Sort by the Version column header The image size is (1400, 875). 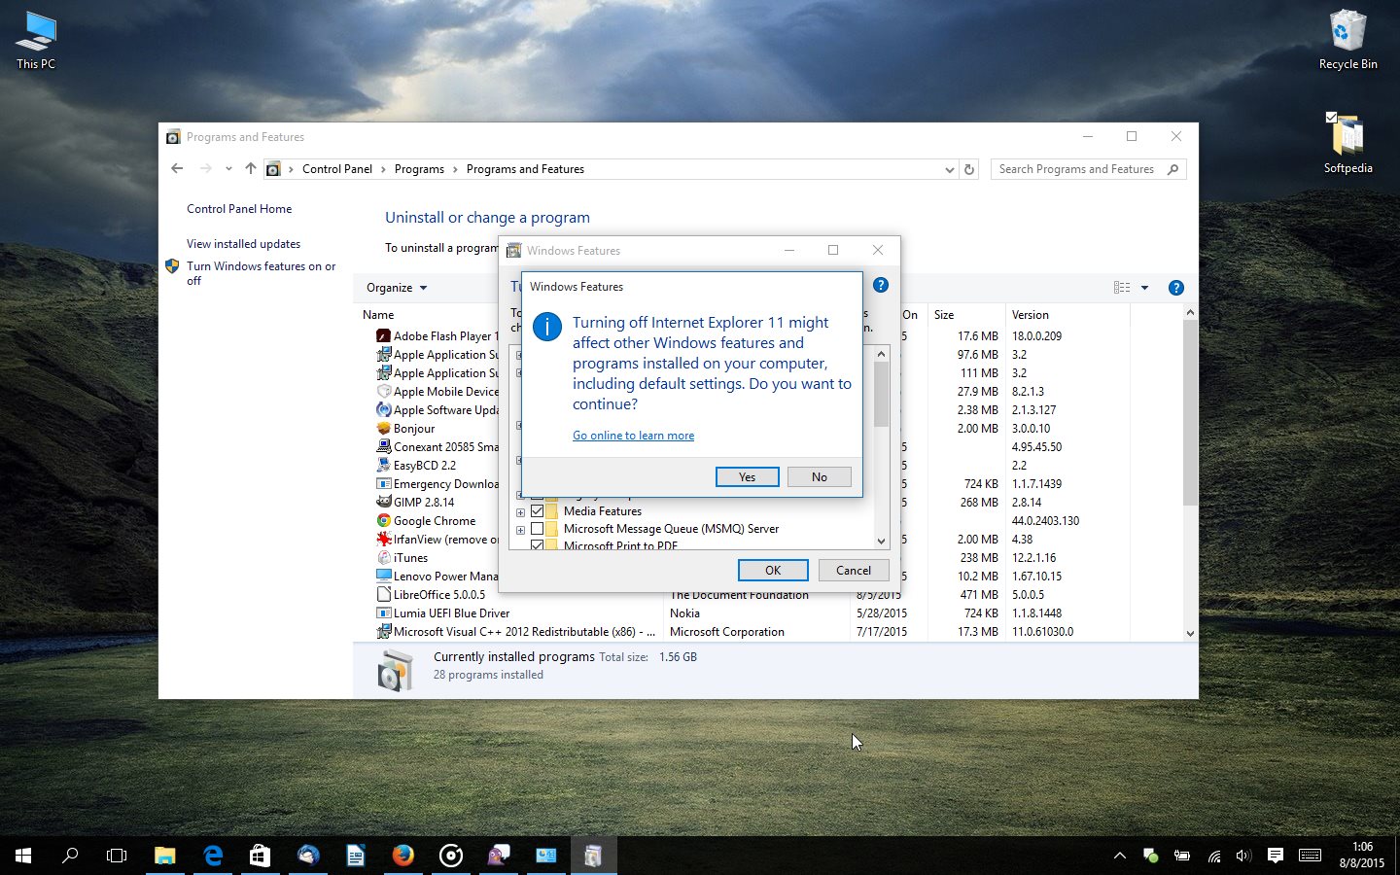(1031, 315)
